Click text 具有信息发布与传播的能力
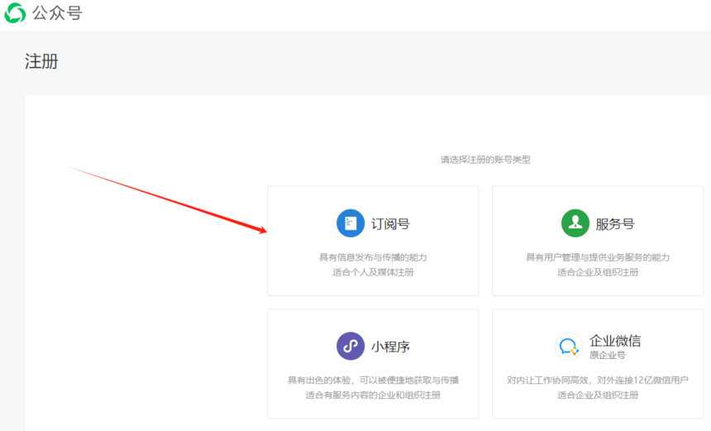This screenshot has height=431, width=711. (x=373, y=258)
